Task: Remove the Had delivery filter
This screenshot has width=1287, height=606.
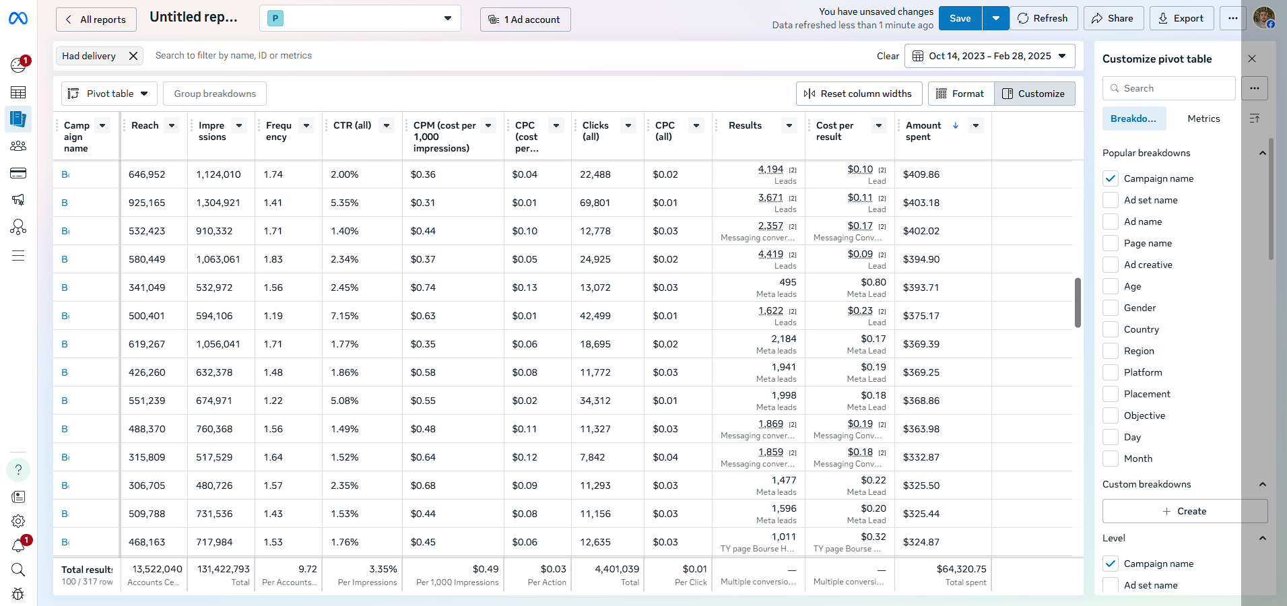Action: (133, 56)
